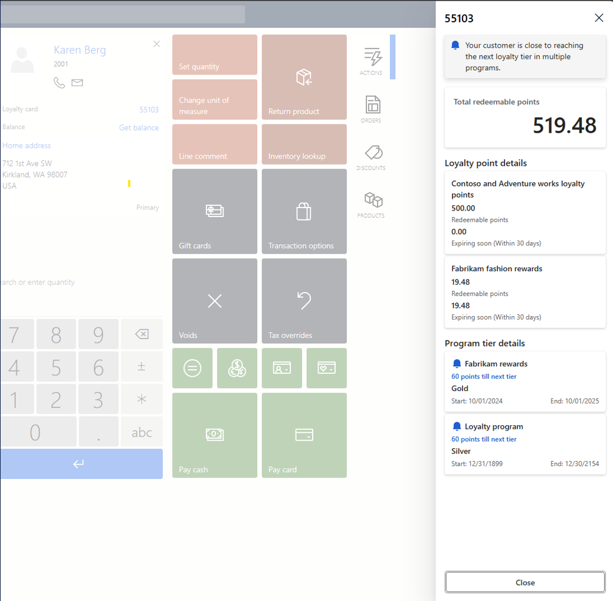The image size is (613, 601).
Task: Click the currency coins payment tile
Action: coord(237,368)
